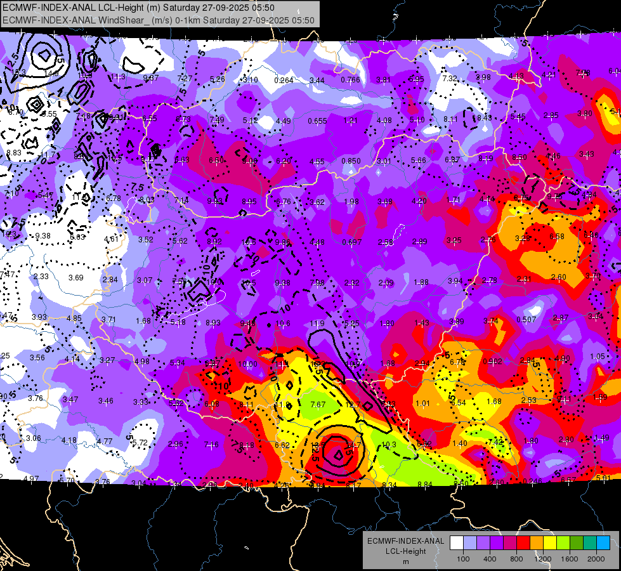This screenshot has height=571, width=621.
Task: Click the teal legend swatch
Action: point(590,543)
